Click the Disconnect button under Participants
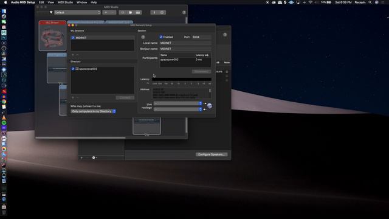This screenshot has height=219, width=389. point(201,72)
